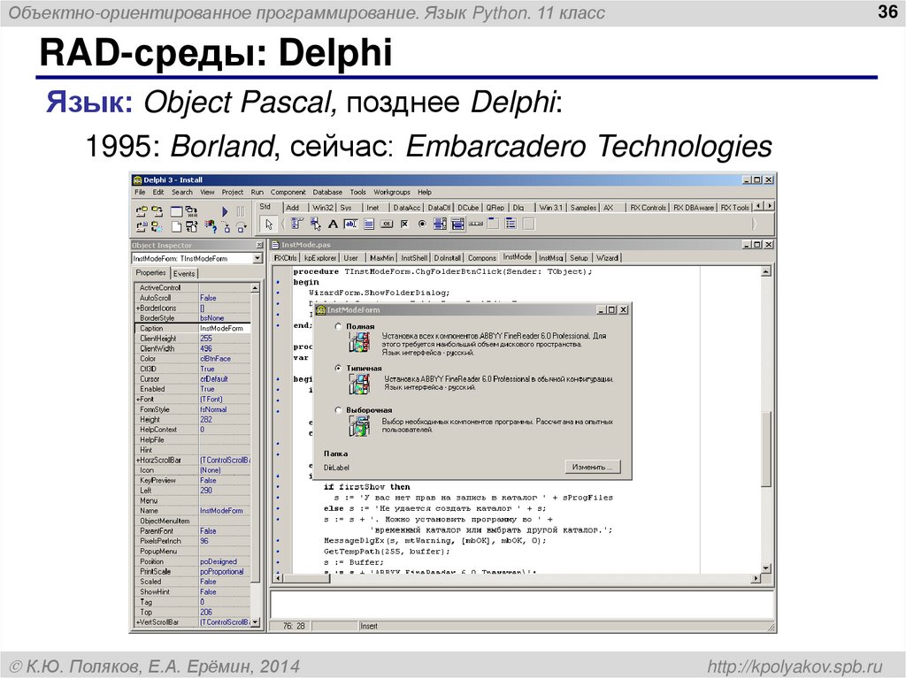Click the code editor scroll-up arrow
906x678 pixels.
tap(766, 271)
